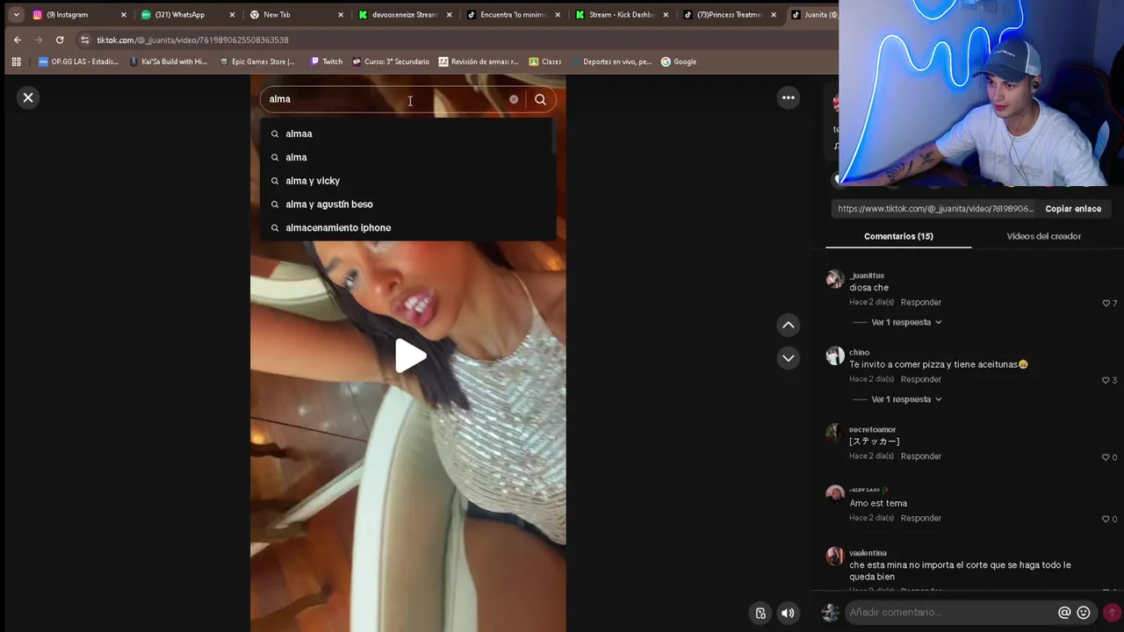Screen dimensions: 1124x632
Task: Switch to 'Videos del creador' tab
Action: tap(1043, 236)
